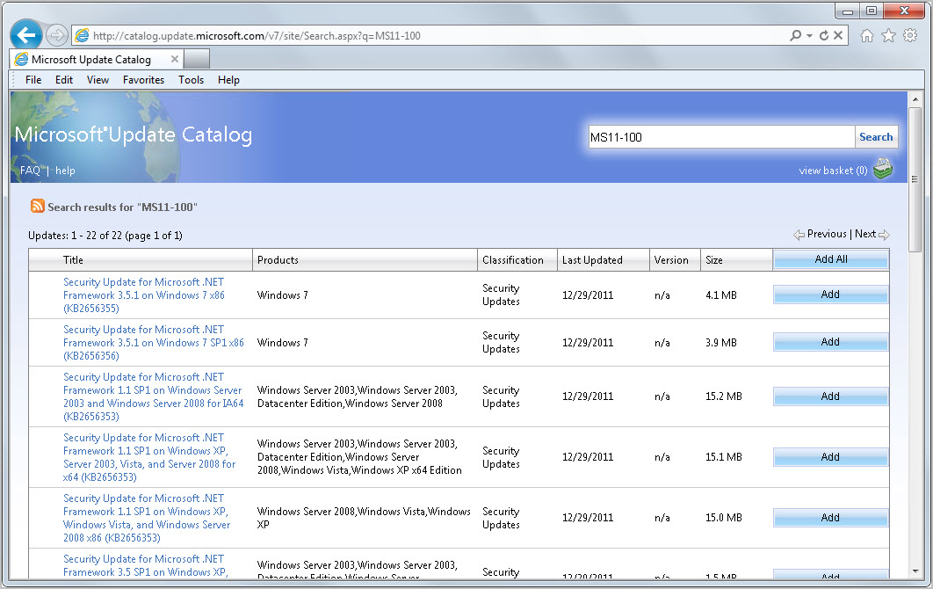Go to the Next results page link
Viewport: 933px width, 589px height.
click(865, 234)
